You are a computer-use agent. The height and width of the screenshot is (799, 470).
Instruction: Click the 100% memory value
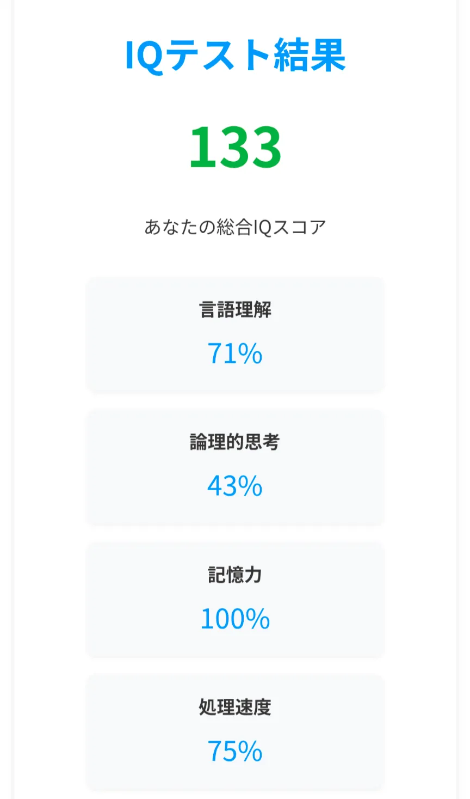click(x=235, y=619)
